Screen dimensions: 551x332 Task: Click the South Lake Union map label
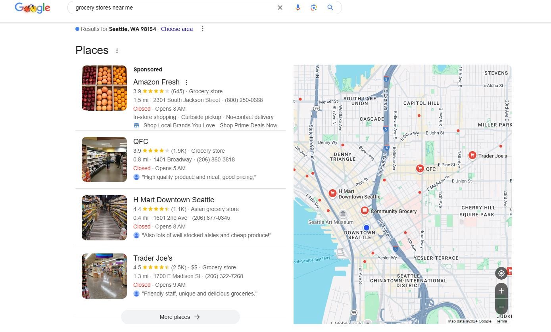point(360,101)
